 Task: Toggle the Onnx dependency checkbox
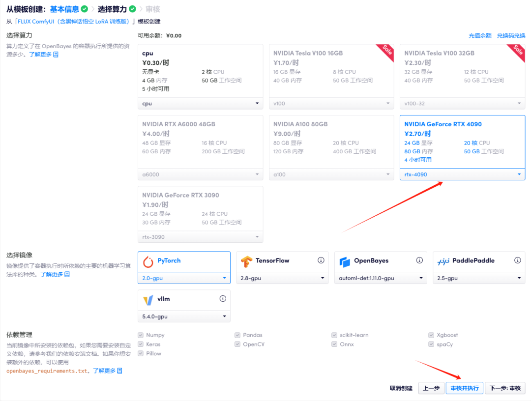point(334,344)
